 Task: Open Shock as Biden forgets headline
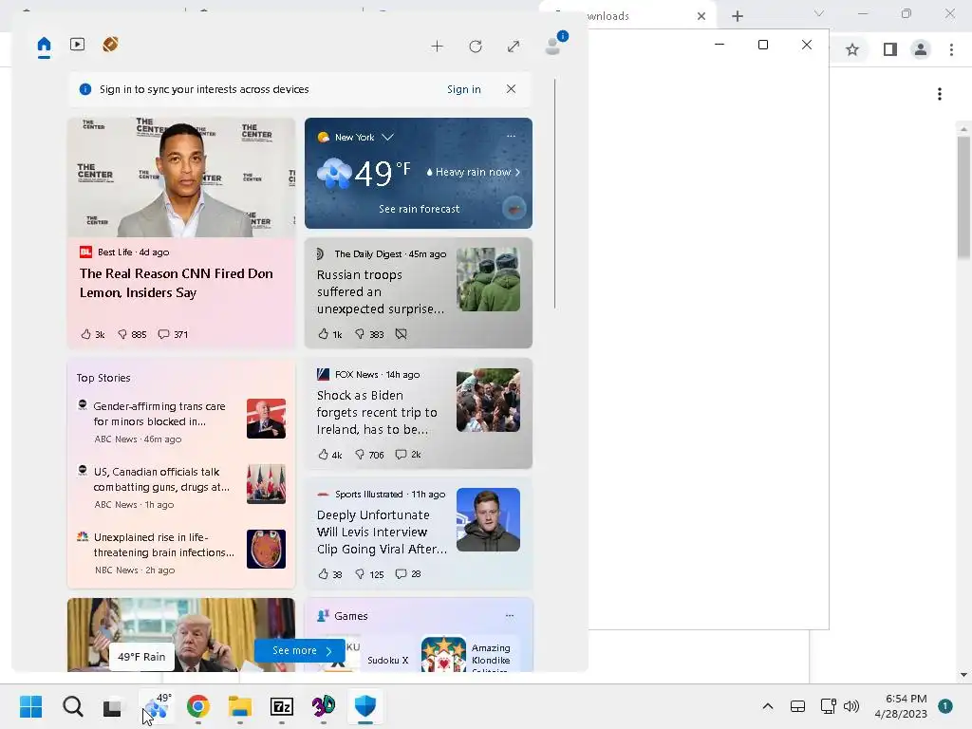point(378,412)
